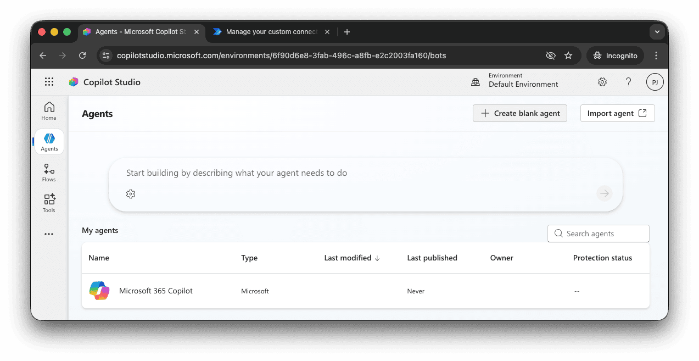
Task: Open the PJ account avatar
Action: click(655, 82)
